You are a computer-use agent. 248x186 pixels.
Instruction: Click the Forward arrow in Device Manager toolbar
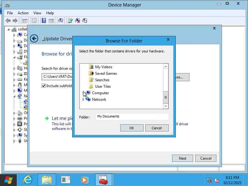pos(15,20)
